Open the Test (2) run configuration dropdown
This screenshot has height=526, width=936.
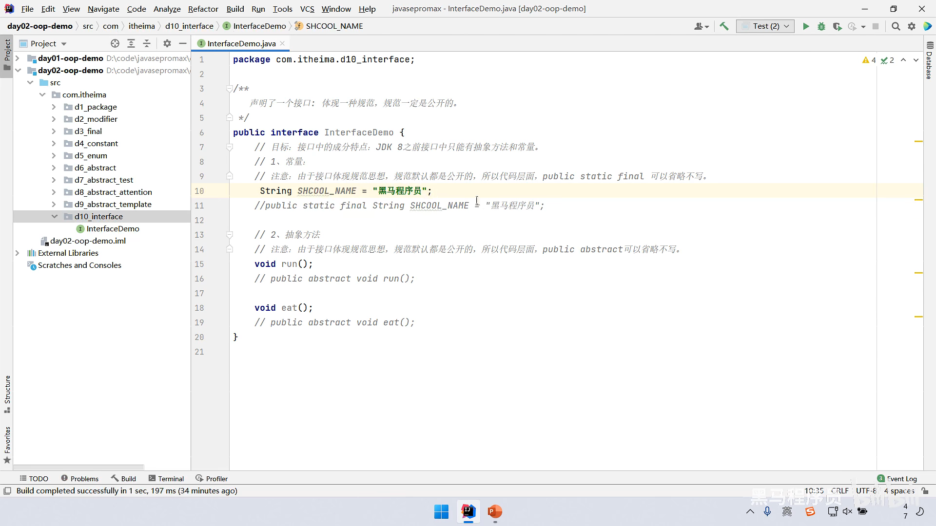click(x=765, y=26)
